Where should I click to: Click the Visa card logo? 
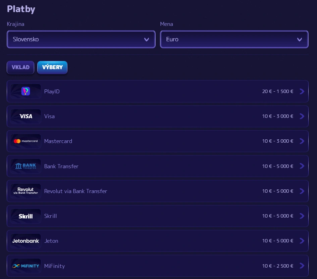coord(26,116)
